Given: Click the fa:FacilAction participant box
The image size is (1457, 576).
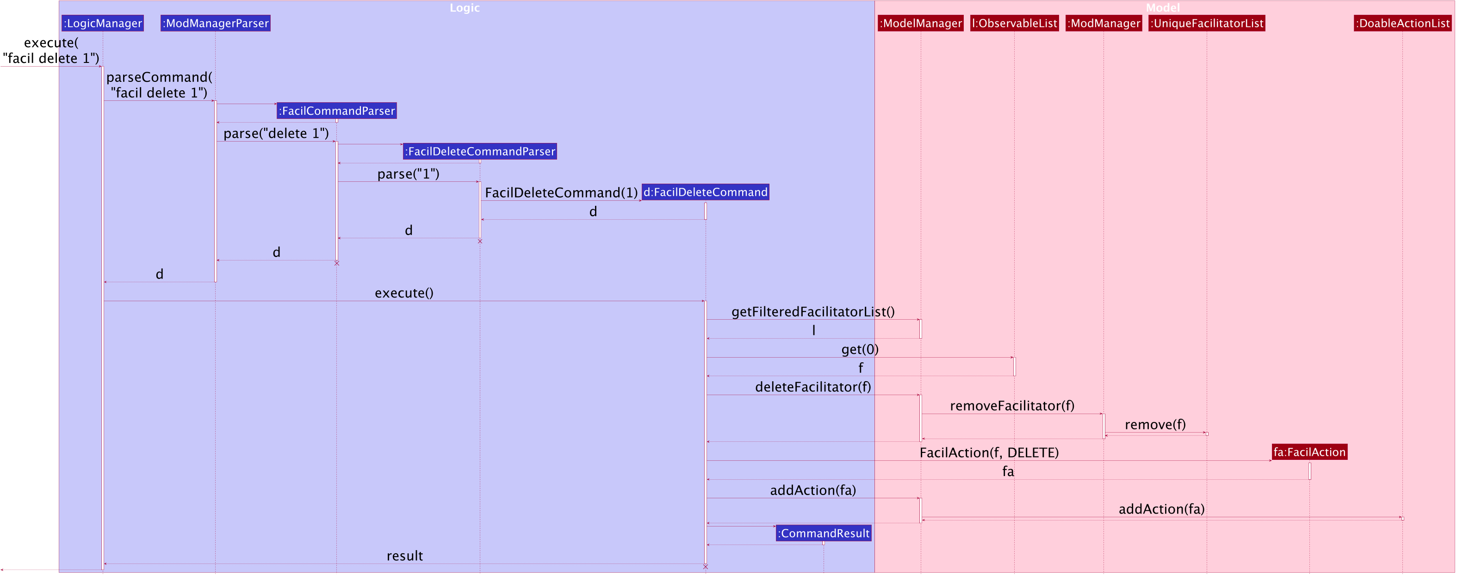Looking at the screenshot, I should pyautogui.click(x=1309, y=452).
